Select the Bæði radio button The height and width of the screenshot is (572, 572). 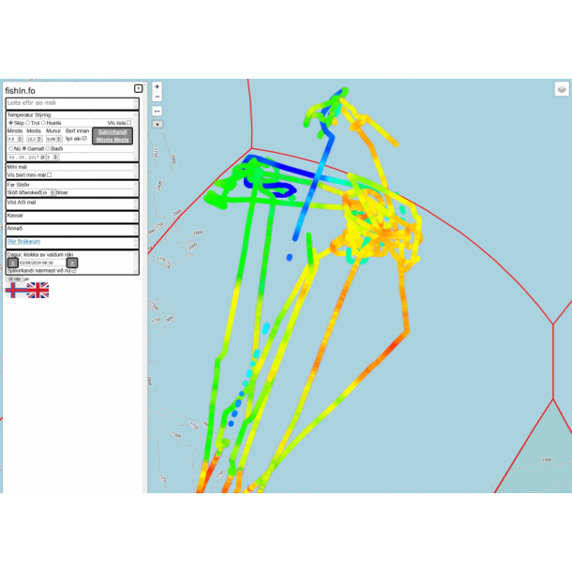coord(48,148)
